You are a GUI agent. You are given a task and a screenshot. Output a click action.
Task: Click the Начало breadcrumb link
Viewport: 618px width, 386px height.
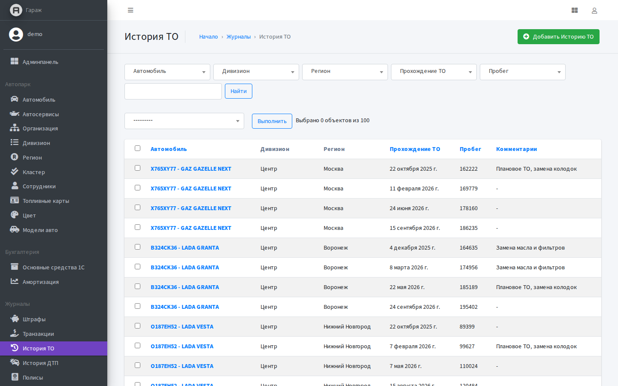209,37
